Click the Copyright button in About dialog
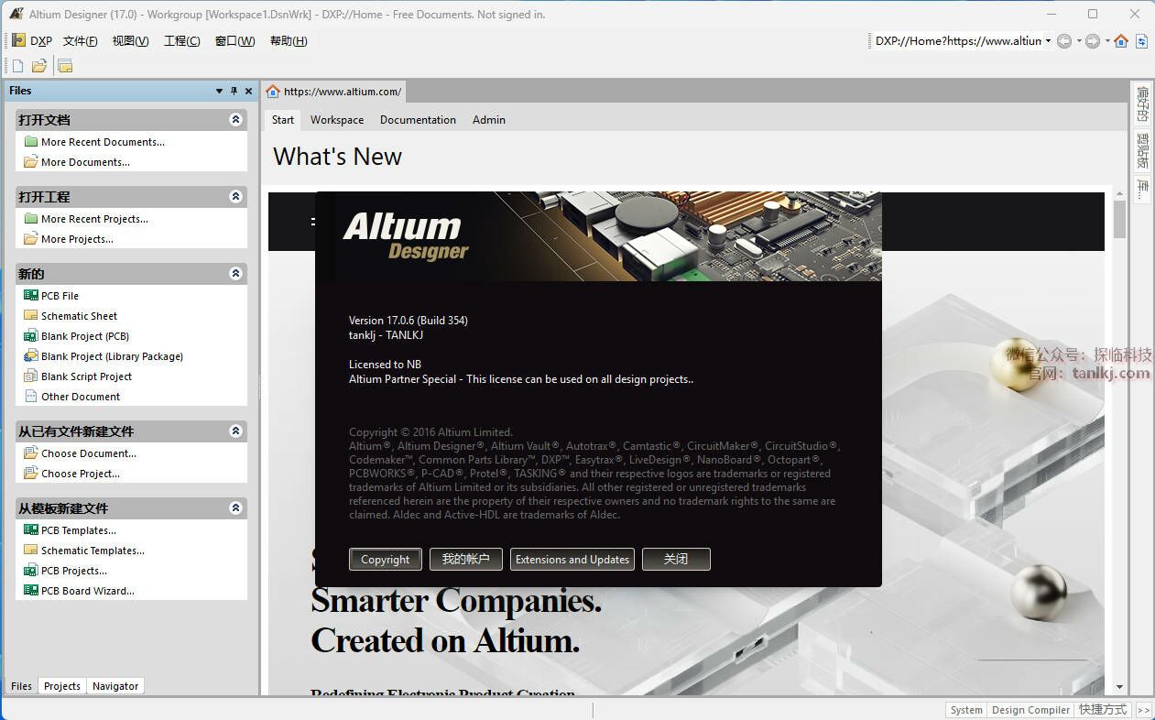This screenshot has height=720, width=1155. tap(386, 560)
